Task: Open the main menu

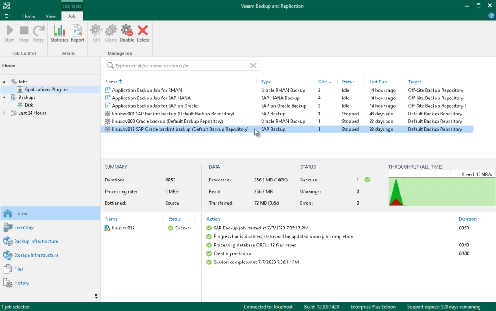Action: [x=7, y=16]
